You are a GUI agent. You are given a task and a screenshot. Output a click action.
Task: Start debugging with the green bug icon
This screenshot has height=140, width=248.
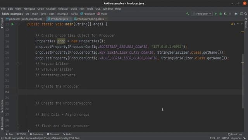pyautogui.click(x=220, y=14)
